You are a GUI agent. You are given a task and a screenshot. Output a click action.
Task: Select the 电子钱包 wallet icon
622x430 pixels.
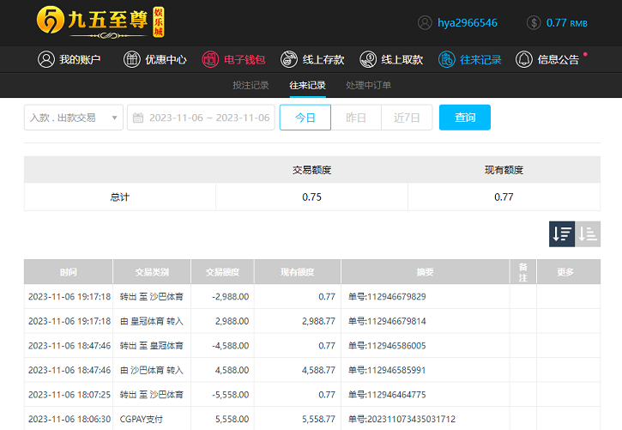(x=210, y=60)
